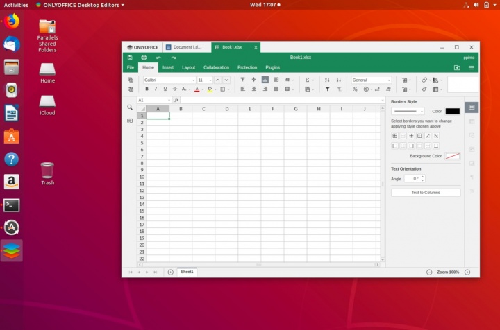Screen dimensions: 500x330
Task: Toggle wrap text
Action: pos(276,80)
